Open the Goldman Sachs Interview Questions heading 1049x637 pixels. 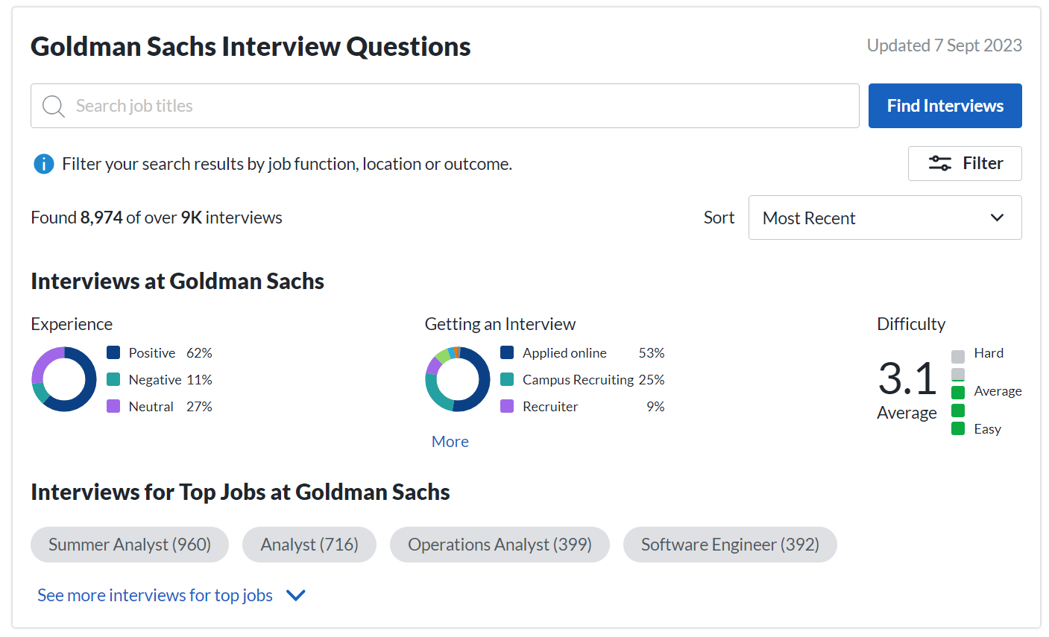(x=251, y=46)
